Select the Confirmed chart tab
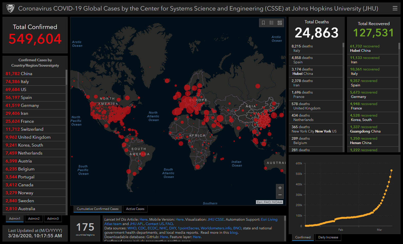This screenshot has width=403, height=244. pyautogui.click(x=303, y=237)
